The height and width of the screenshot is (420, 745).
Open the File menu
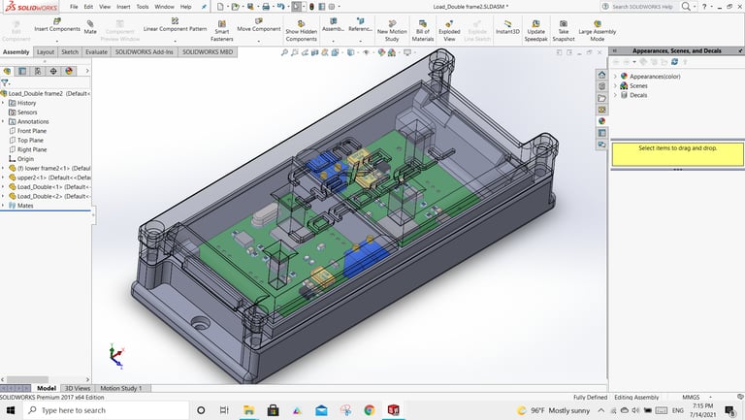pyautogui.click(x=74, y=7)
